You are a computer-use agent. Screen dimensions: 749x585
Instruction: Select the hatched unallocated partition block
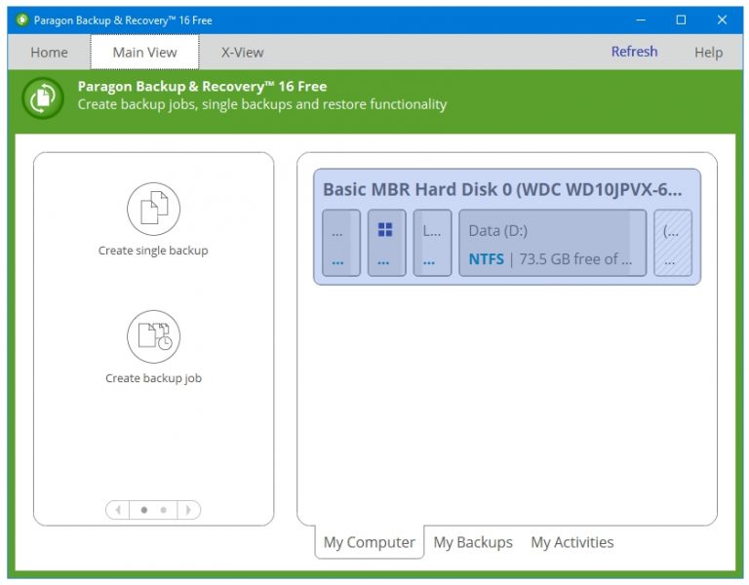tap(673, 243)
